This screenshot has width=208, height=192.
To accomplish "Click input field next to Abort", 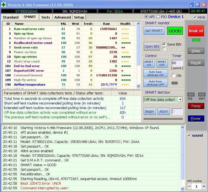I will pyautogui.click(x=177, y=112).
